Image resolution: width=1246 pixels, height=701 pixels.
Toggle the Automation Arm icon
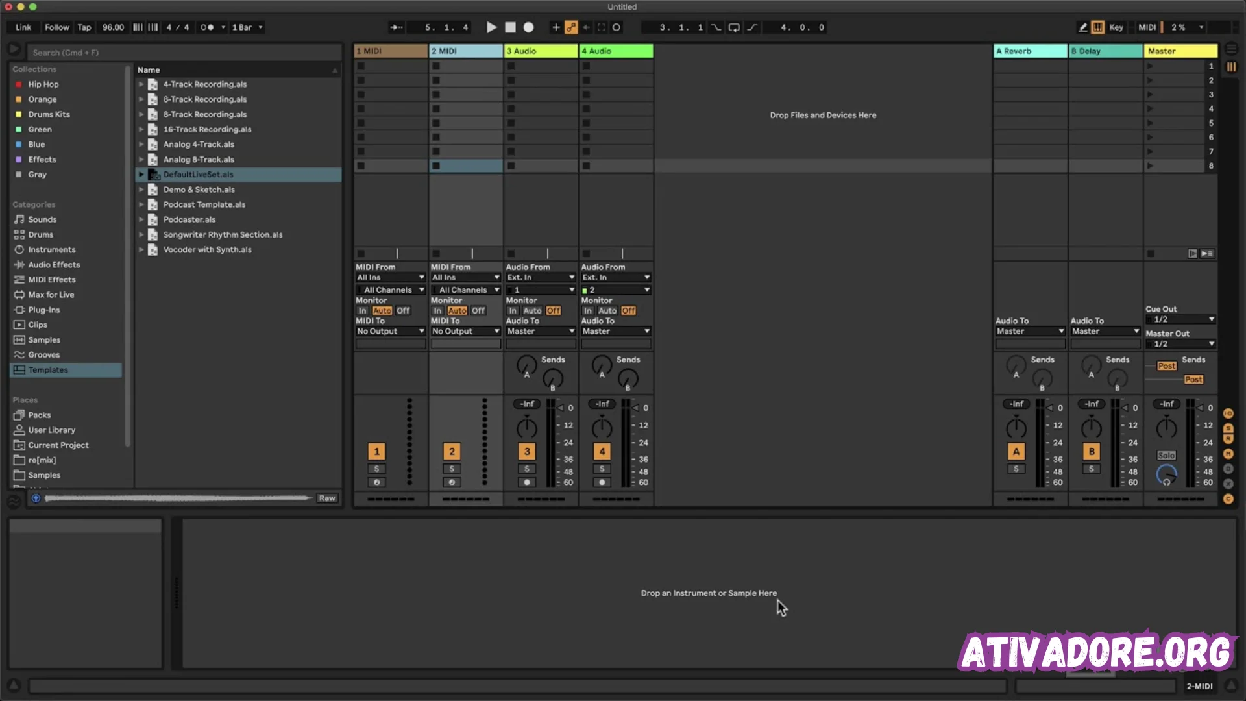tap(571, 27)
